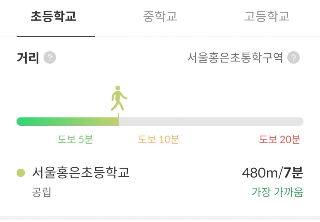The height and width of the screenshot is (222, 320).
Task: Click the 가장 가까움 label
Action: (x=277, y=192)
